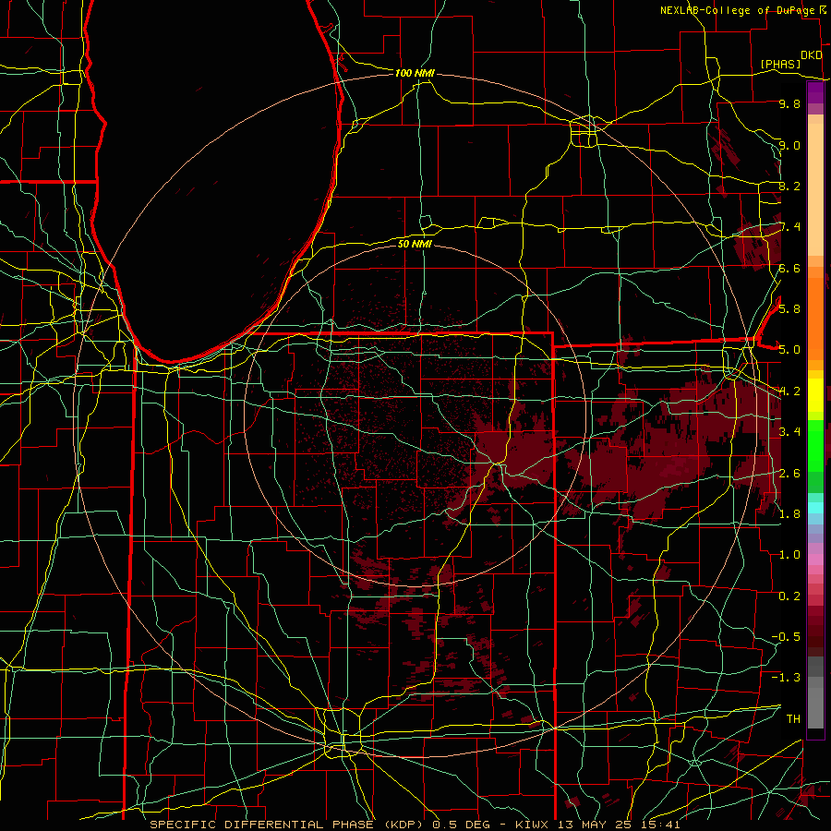Click the 9.8 scale value

789,103
